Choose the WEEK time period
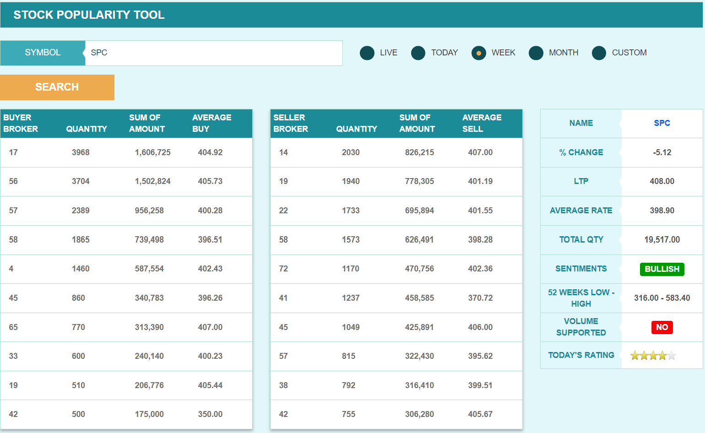The image size is (705, 433). pos(478,53)
